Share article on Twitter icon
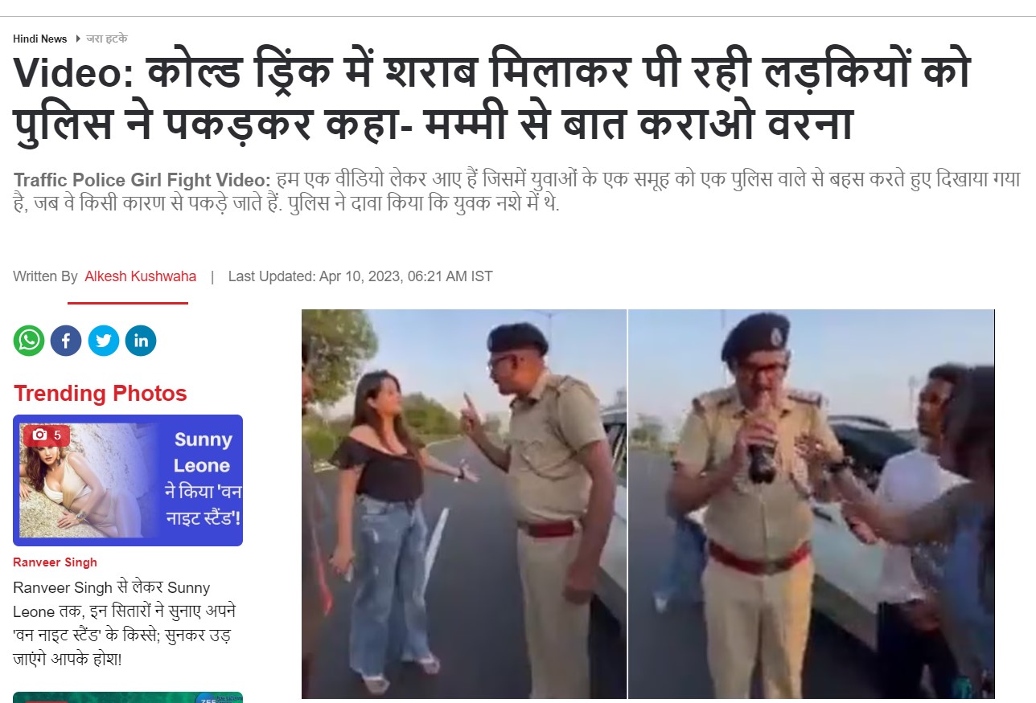 point(104,341)
